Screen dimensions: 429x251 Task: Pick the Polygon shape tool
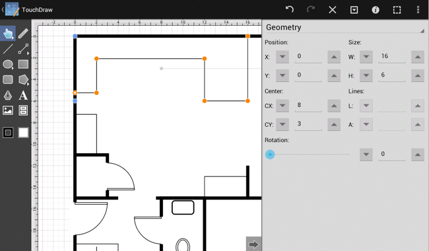[23, 80]
